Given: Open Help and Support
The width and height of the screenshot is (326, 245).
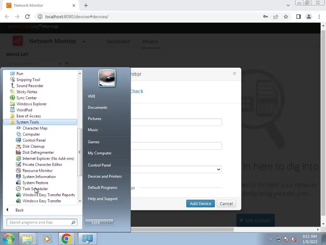Looking at the screenshot, I should [103, 199].
